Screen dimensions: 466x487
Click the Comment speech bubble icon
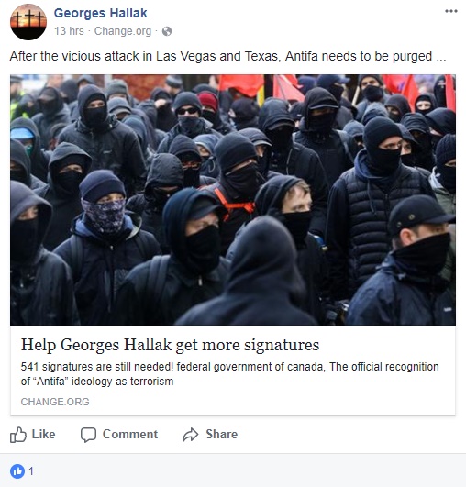point(89,435)
